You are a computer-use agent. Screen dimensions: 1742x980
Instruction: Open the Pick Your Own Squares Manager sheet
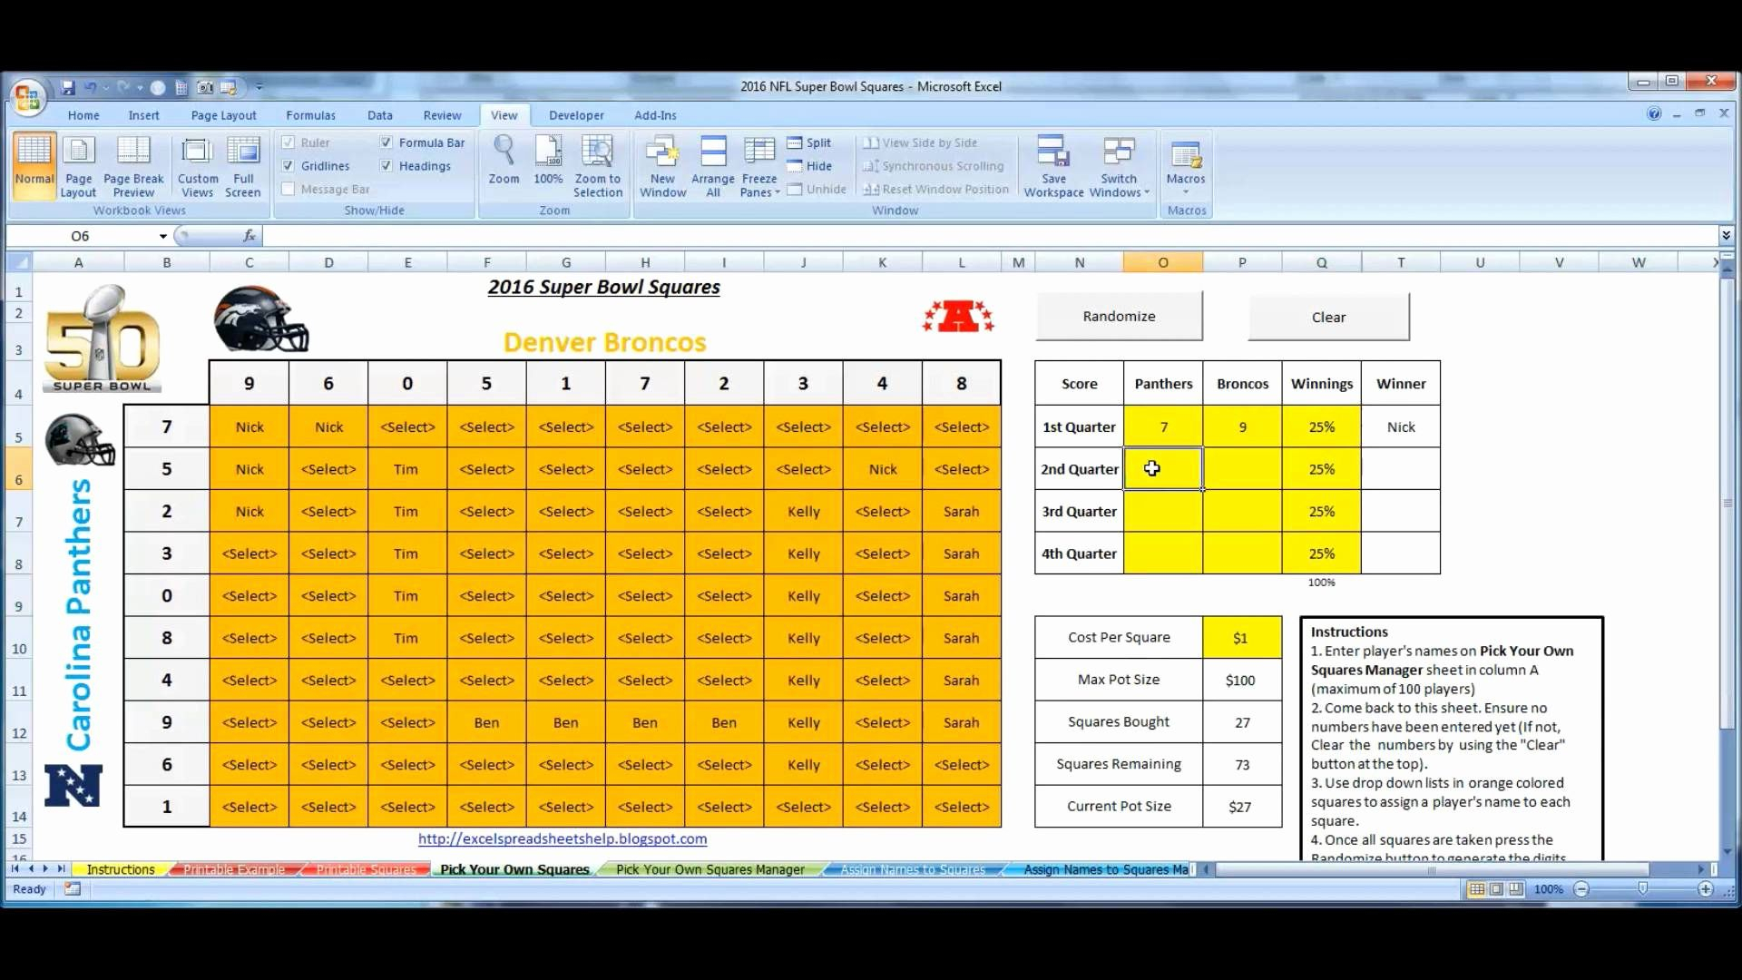coord(710,869)
